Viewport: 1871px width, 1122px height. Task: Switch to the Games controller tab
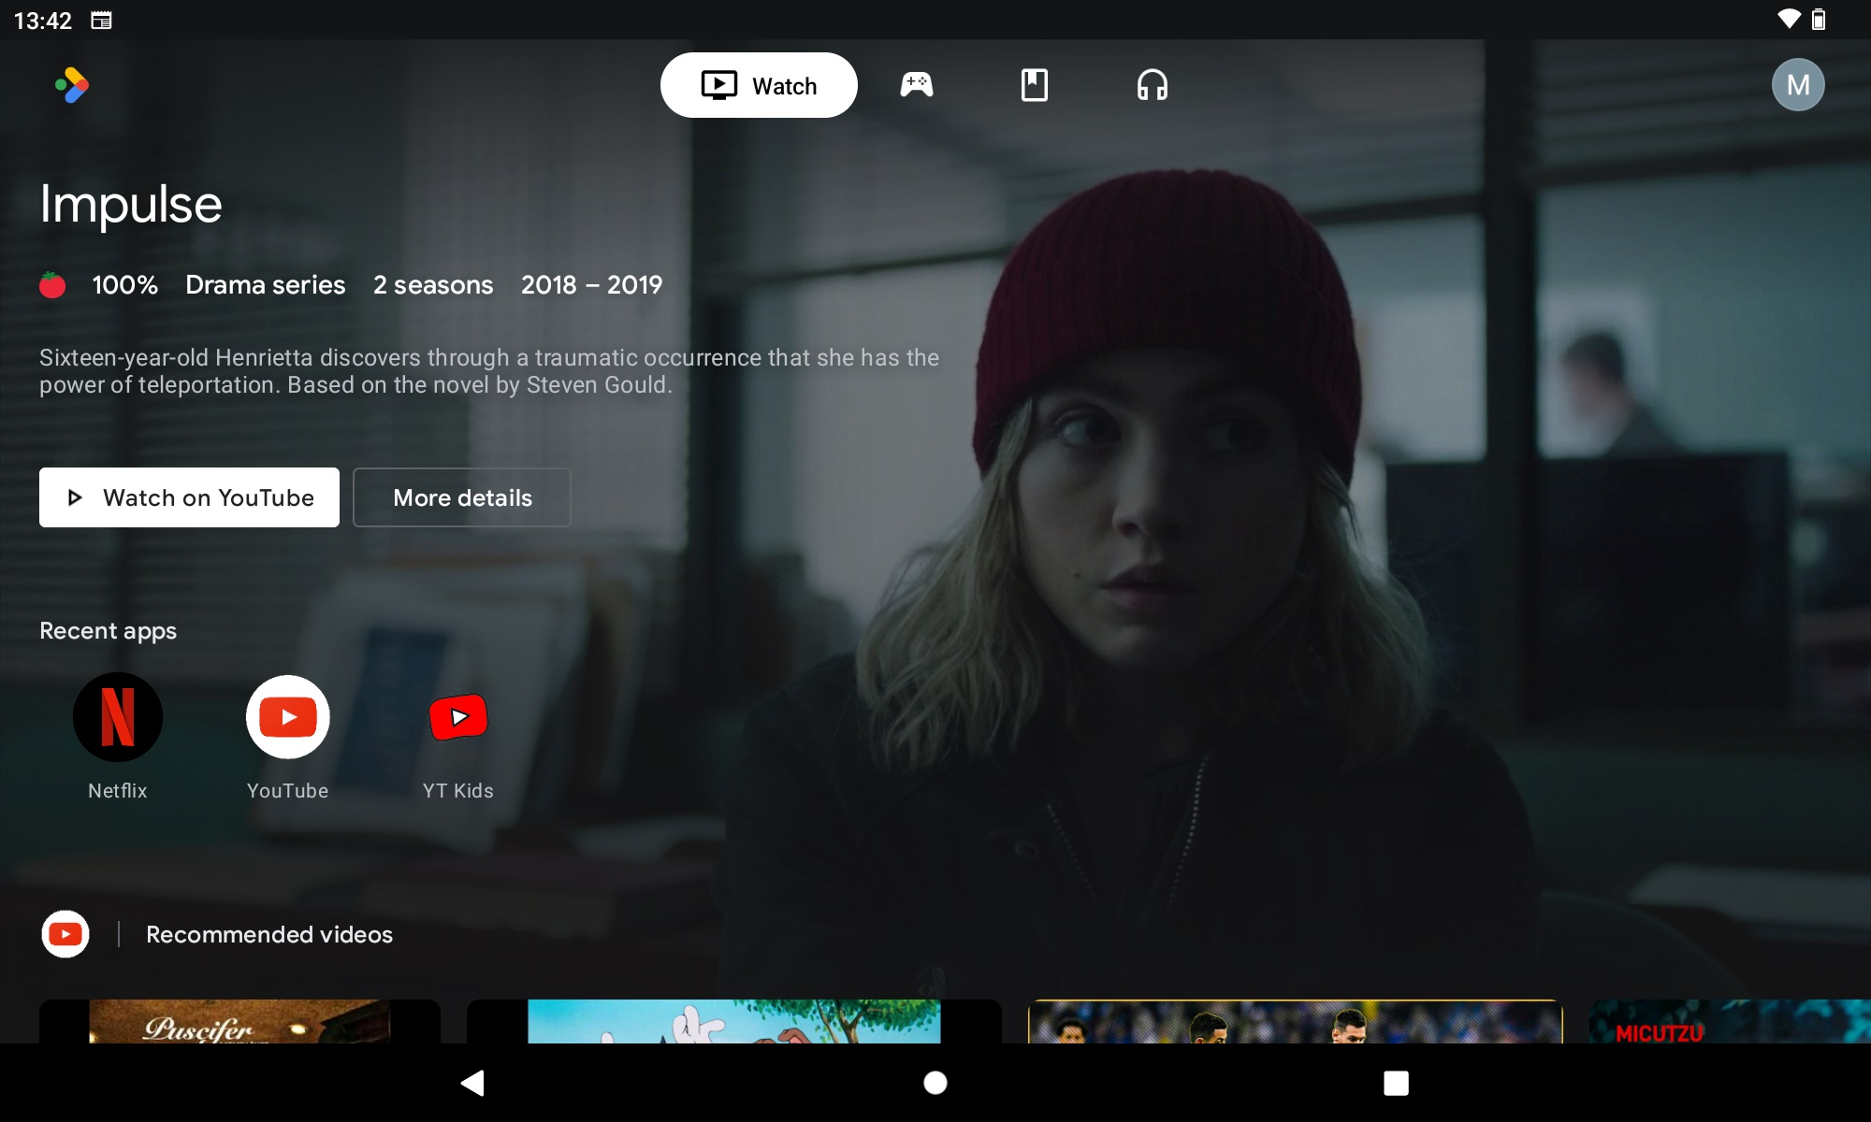tap(917, 85)
